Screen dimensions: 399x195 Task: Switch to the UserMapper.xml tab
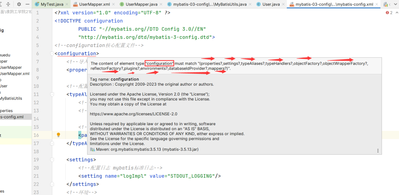click(x=94, y=4)
